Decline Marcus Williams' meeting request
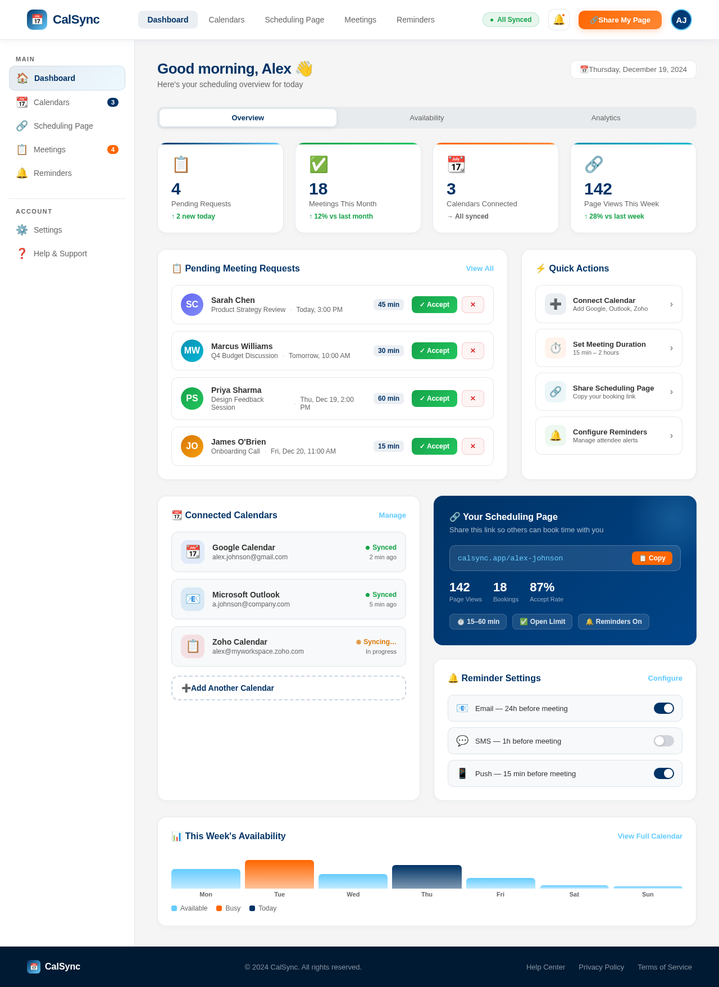Viewport: 719px width, 987px height. 473,351
